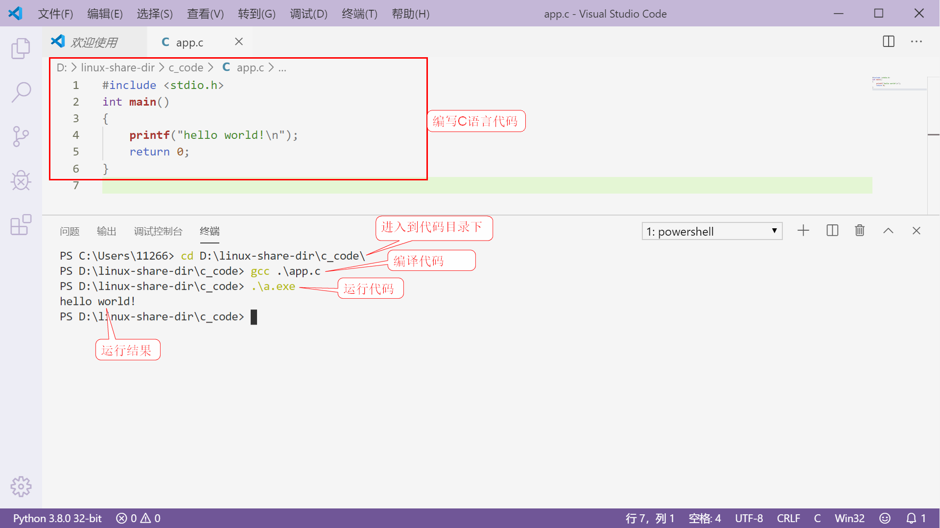This screenshot has width=940, height=528.
Task: Click the CRLF line ending indicator
Action: point(788,518)
